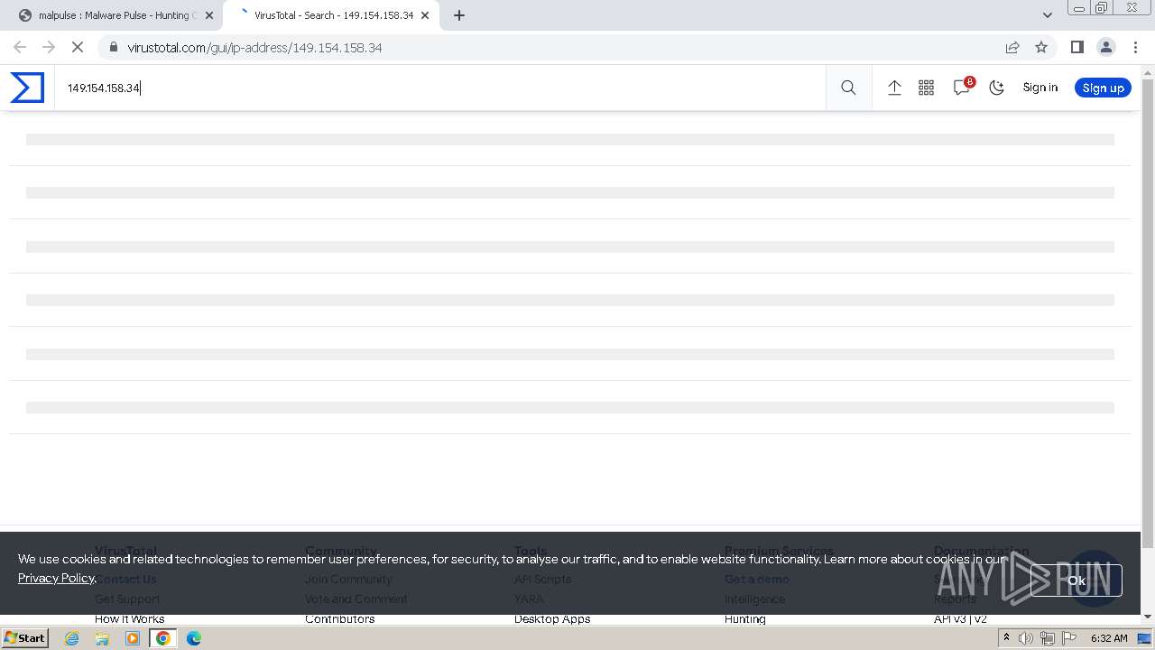Click the Sign up button
The image size is (1155, 650).
pyautogui.click(x=1103, y=88)
